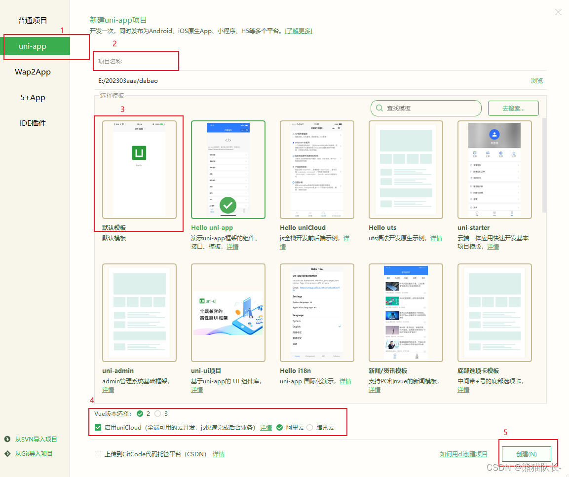Select the 底部选项卡模板 template thumbnail
This screenshot has height=477, width=569.
[x=494, y=313]
